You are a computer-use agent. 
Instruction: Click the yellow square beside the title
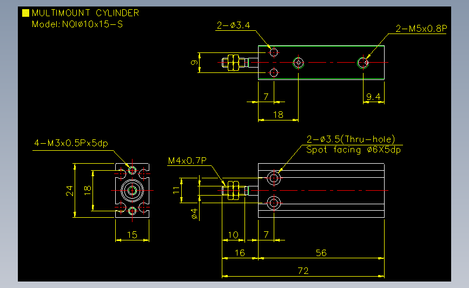pos(26,13)
